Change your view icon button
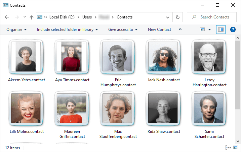The image size is (241, 152). (202, 29)
